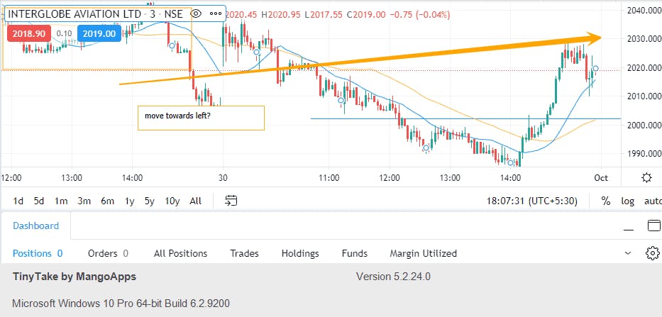
Task: Open the All Positions tab
Action: point(180,253)
